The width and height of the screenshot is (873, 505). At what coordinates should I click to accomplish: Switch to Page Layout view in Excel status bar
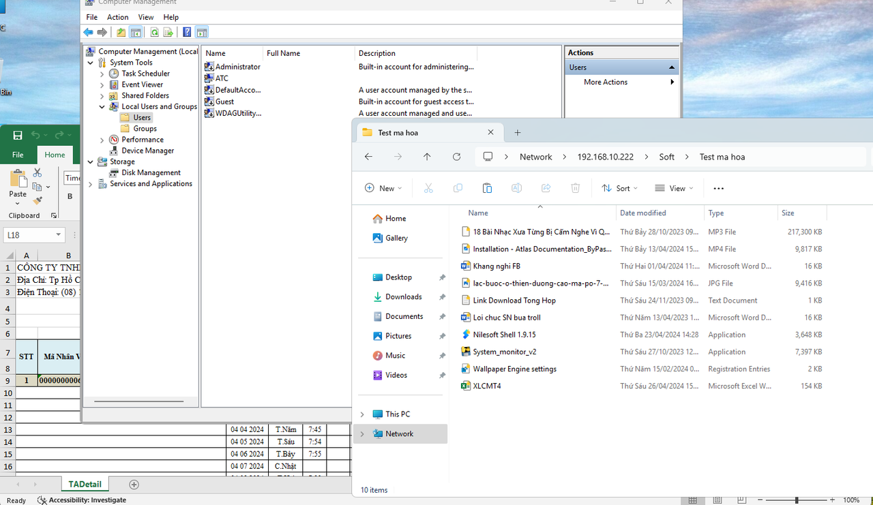point(717,500)
